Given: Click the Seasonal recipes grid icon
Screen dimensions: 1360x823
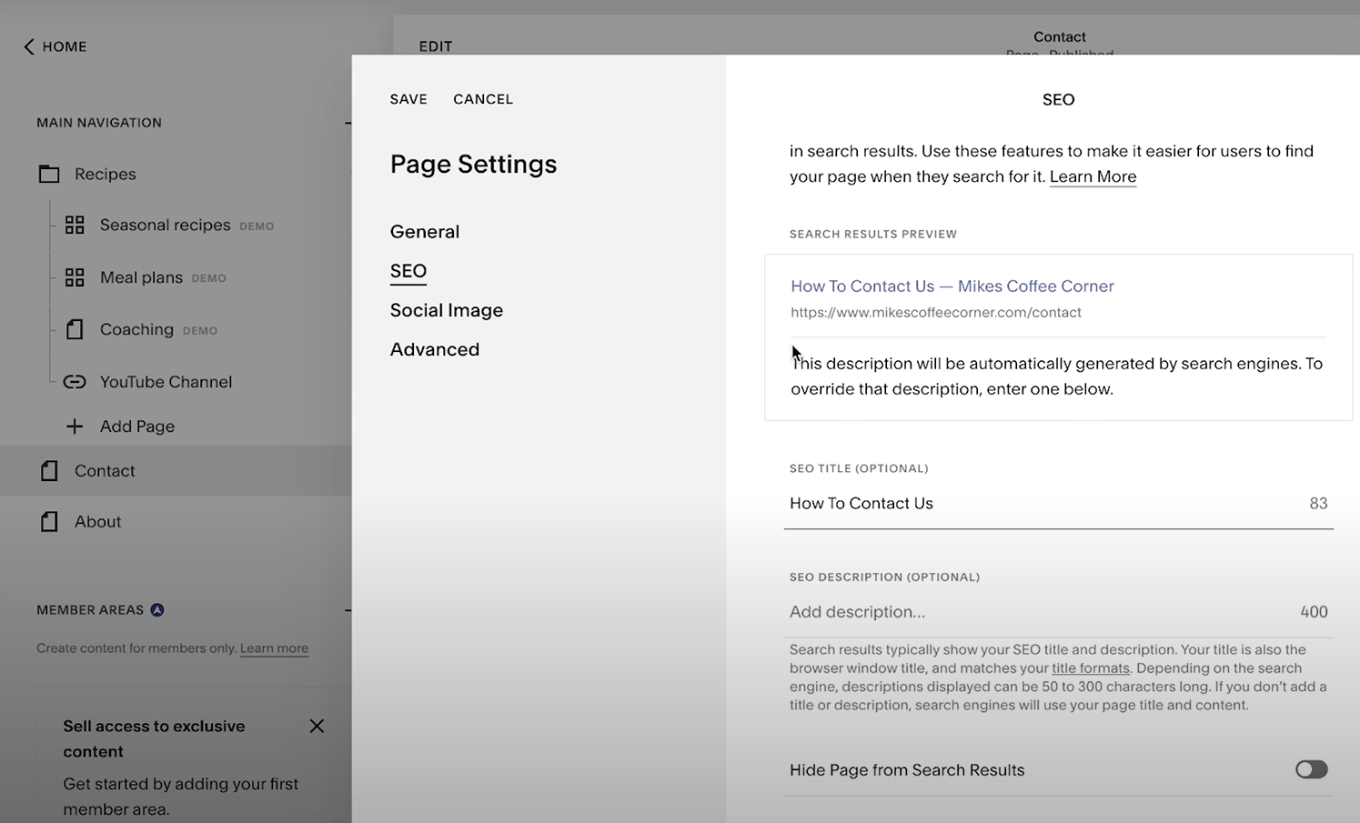Looking at the screenshot, I should pos(75,225).
